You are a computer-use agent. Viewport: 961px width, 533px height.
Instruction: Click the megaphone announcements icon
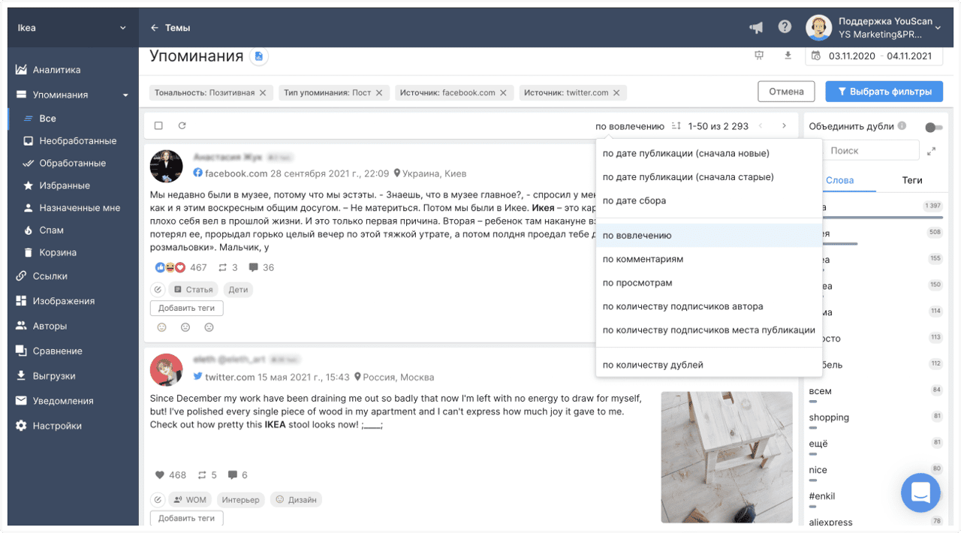(756, 28)
